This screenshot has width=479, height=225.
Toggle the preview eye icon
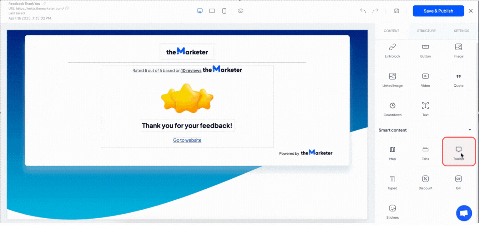[241, 11]
